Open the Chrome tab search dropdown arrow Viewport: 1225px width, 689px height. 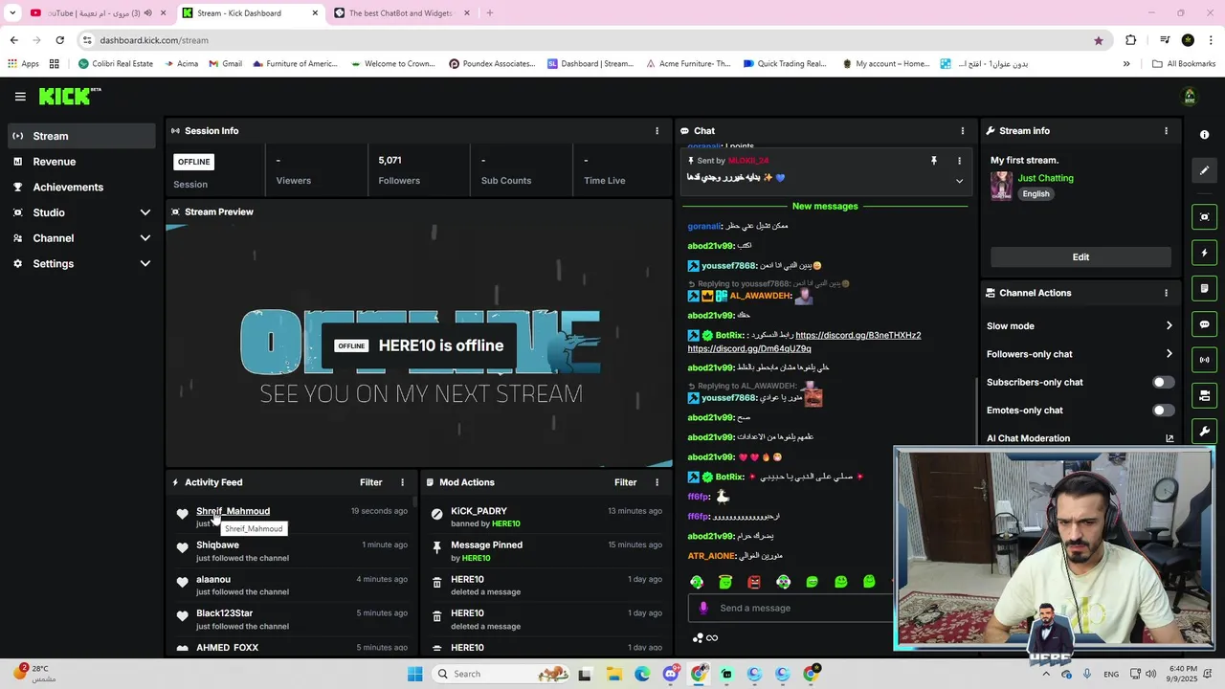coord(12,13)
